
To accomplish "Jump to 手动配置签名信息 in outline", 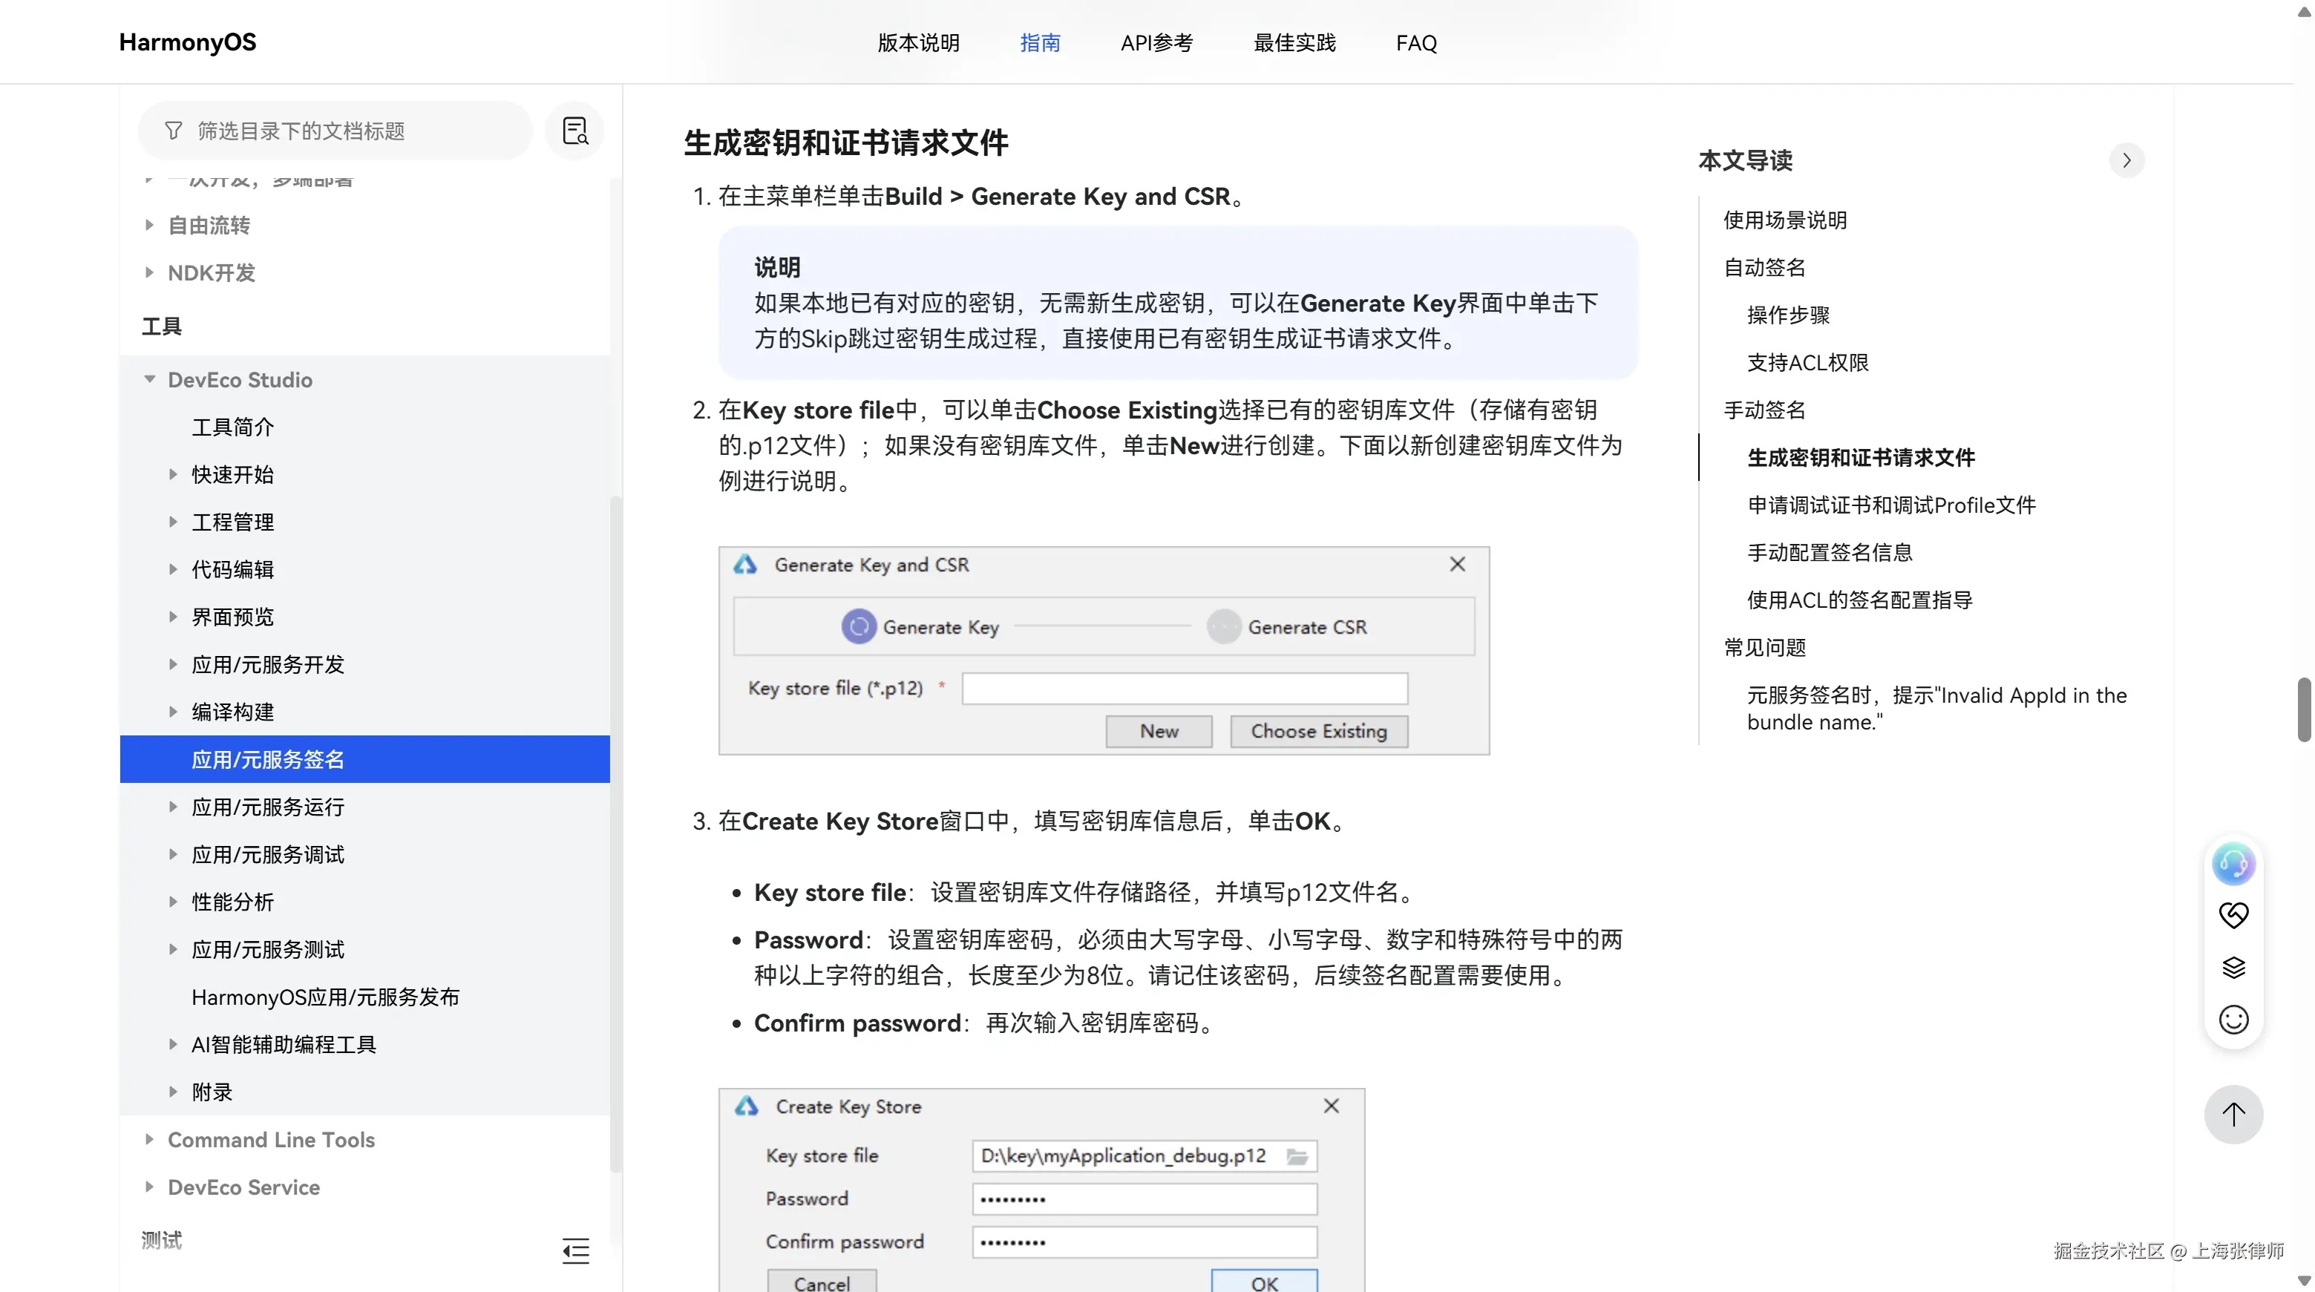I will [1829, 553].
